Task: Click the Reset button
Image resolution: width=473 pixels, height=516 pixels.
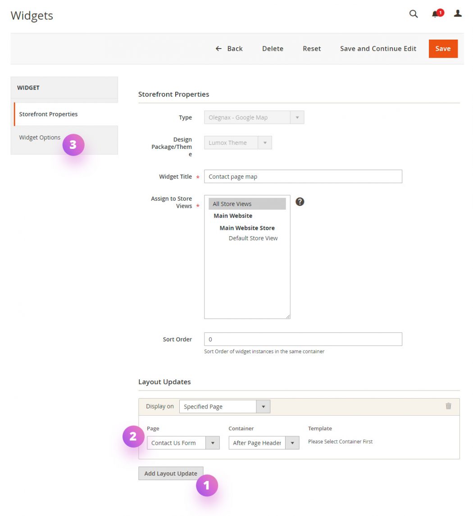Action: tap(312, 48)
